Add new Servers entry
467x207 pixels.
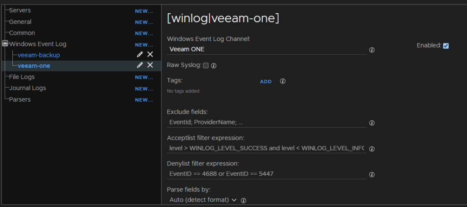pyautogui.click(x=144, y=11)
